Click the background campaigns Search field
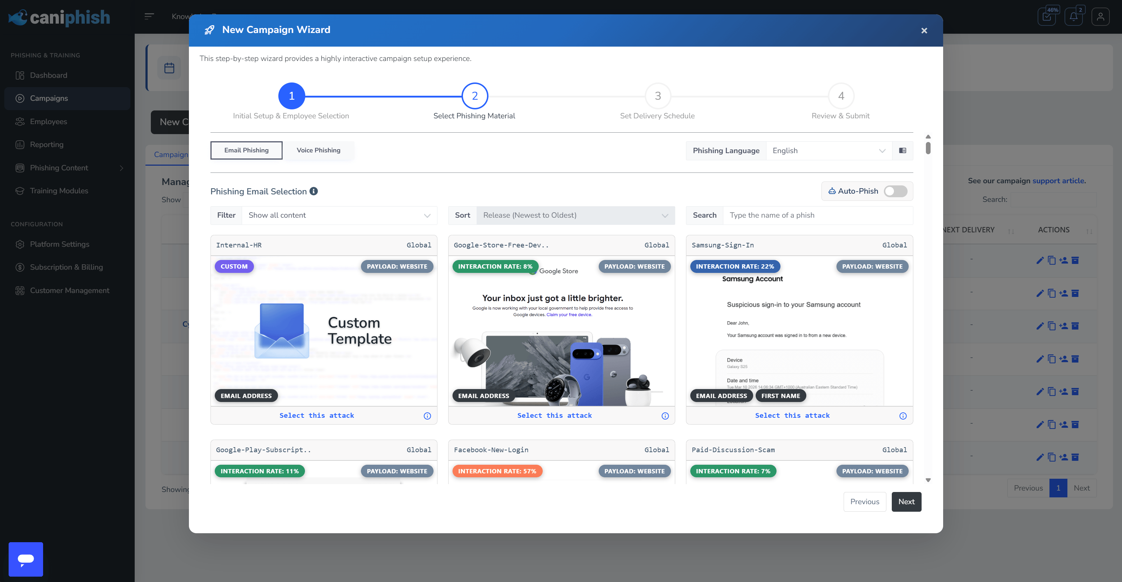Viewport: 1122px width, 582px height. point(1053,200)
